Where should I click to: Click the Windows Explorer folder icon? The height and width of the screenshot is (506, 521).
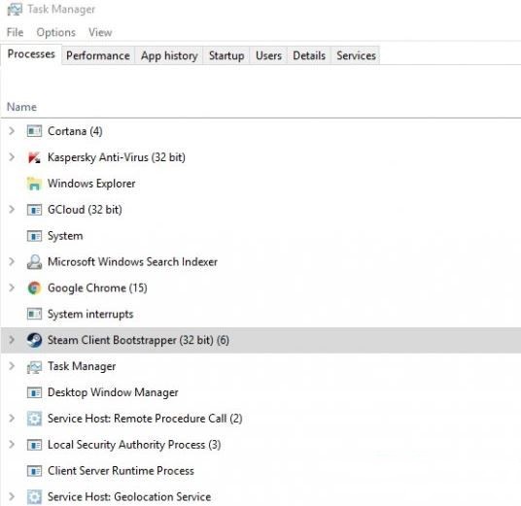coord(34,184)
